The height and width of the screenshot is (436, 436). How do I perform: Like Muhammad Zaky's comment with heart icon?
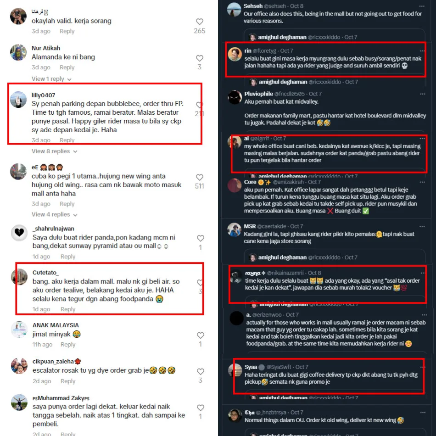click(x=200, y=408)
